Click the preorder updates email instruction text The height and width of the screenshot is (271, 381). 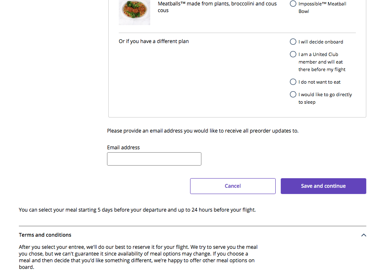click(x=203, y=131)
